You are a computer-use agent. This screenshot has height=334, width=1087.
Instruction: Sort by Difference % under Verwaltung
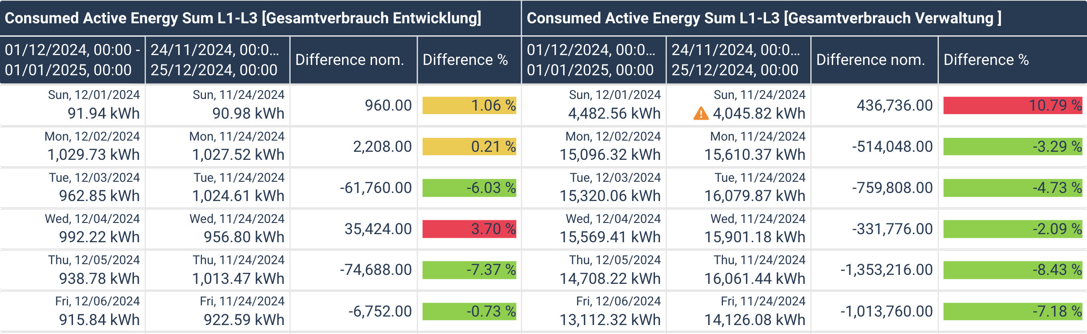[986, 60]
